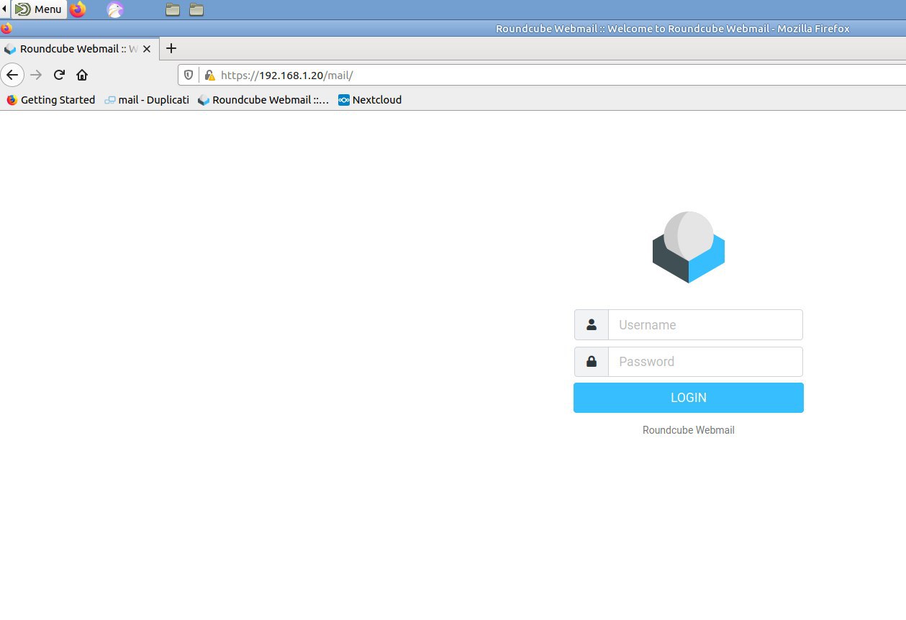
Task: Click the Roundcube Webmail text under login
Action: pyautogui.click(x=689, y=430)
